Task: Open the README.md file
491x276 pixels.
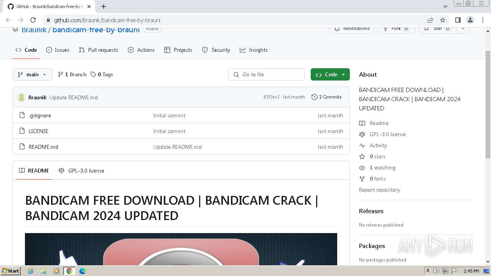Action: pyautogui.click(x=43, y=147)
